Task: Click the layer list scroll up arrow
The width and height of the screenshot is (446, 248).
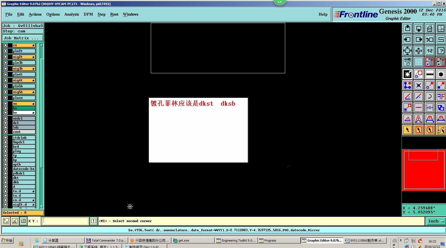Action: (x=42, y=45)
